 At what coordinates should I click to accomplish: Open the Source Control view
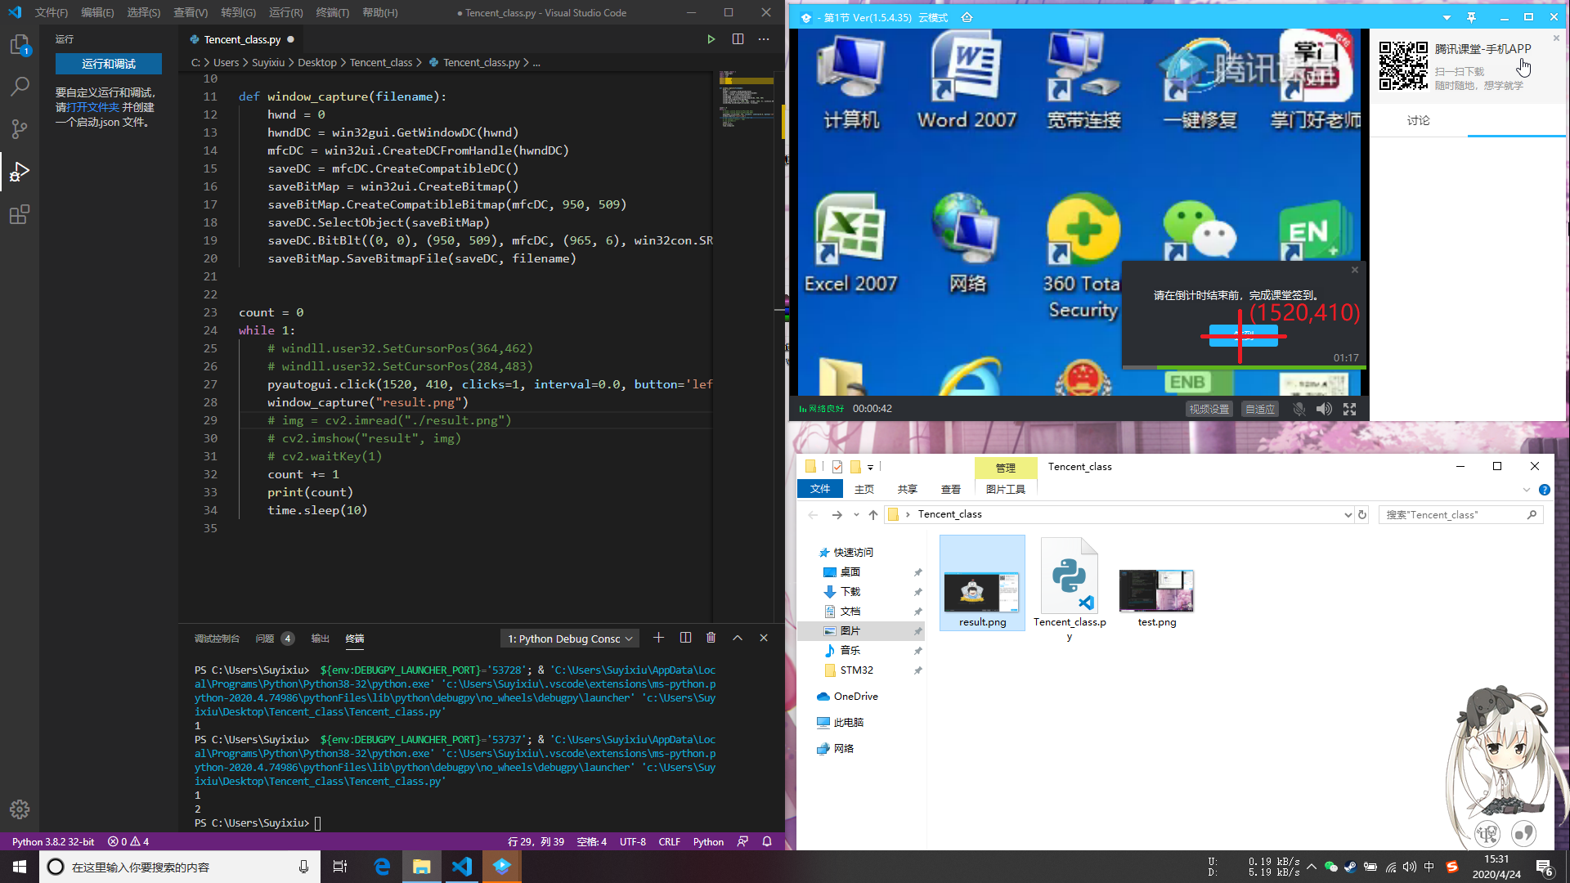[x=20, y=128]
